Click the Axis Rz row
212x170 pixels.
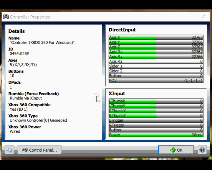coord(156,61)
